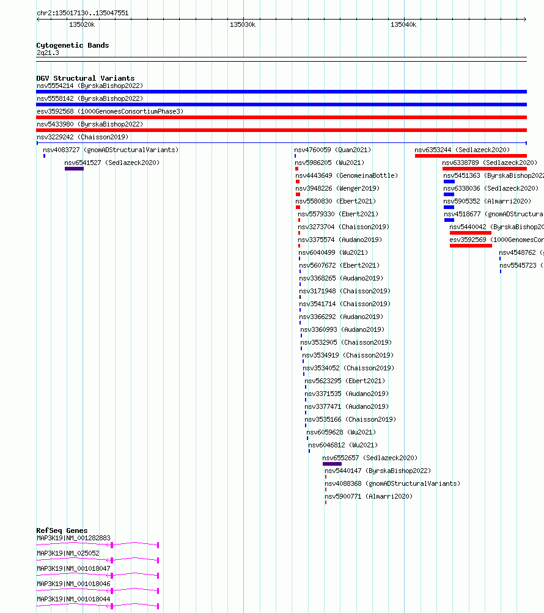This screenshot has width=544, height=613.
Task: Click nsv3534919 (Chaisson2019) label
Action: click(x=348, y=355)
